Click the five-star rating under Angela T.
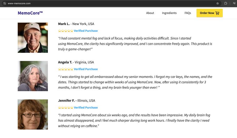The height and width of the screenshot is (138, 237). (66, 69)
